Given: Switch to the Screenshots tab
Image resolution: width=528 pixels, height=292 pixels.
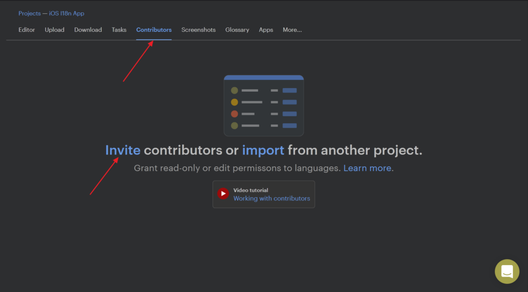Looking at the screenshot, I should point(199,30).
